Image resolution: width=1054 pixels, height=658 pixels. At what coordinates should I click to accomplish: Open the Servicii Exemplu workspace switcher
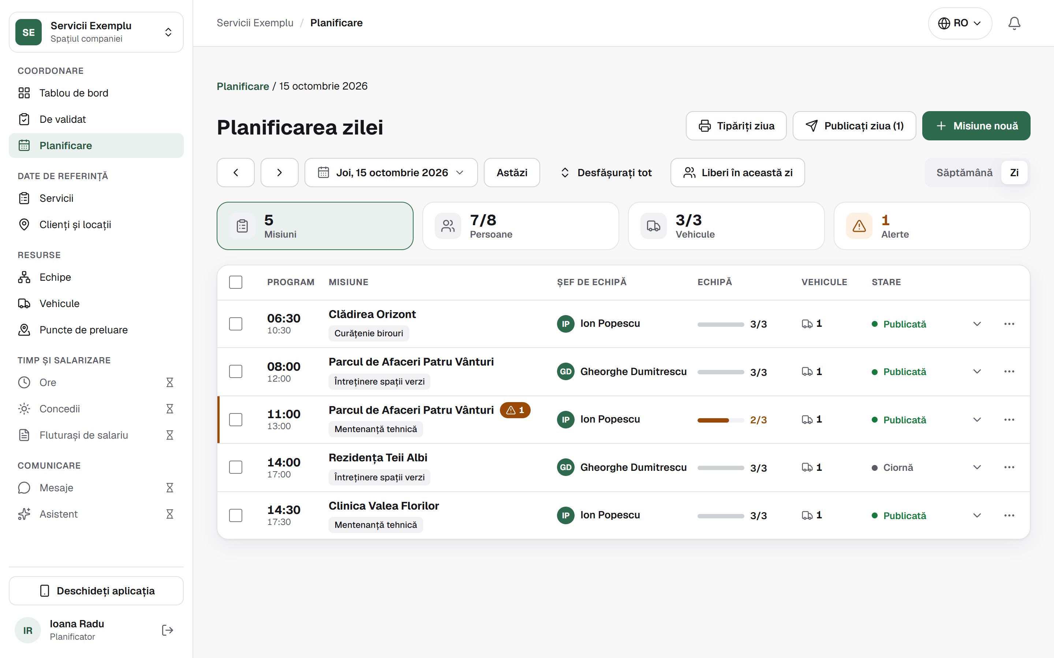click(96, 32)
